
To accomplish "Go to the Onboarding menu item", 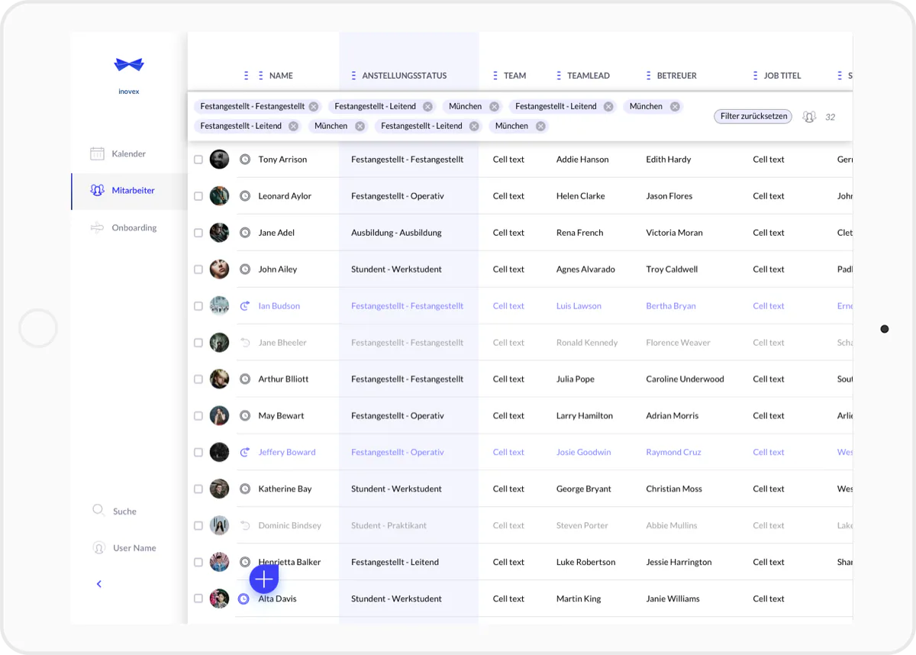I will (x=128, y=227).
